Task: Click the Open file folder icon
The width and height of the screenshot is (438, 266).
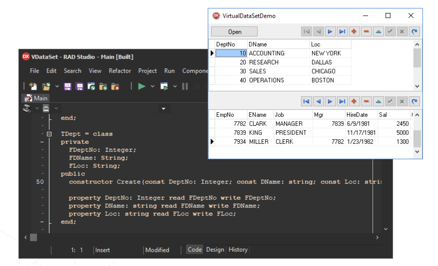Action: coord(46,86)
